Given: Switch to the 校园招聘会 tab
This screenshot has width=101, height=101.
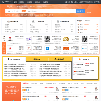Looking at the screenshot, I should coord(59,59).
